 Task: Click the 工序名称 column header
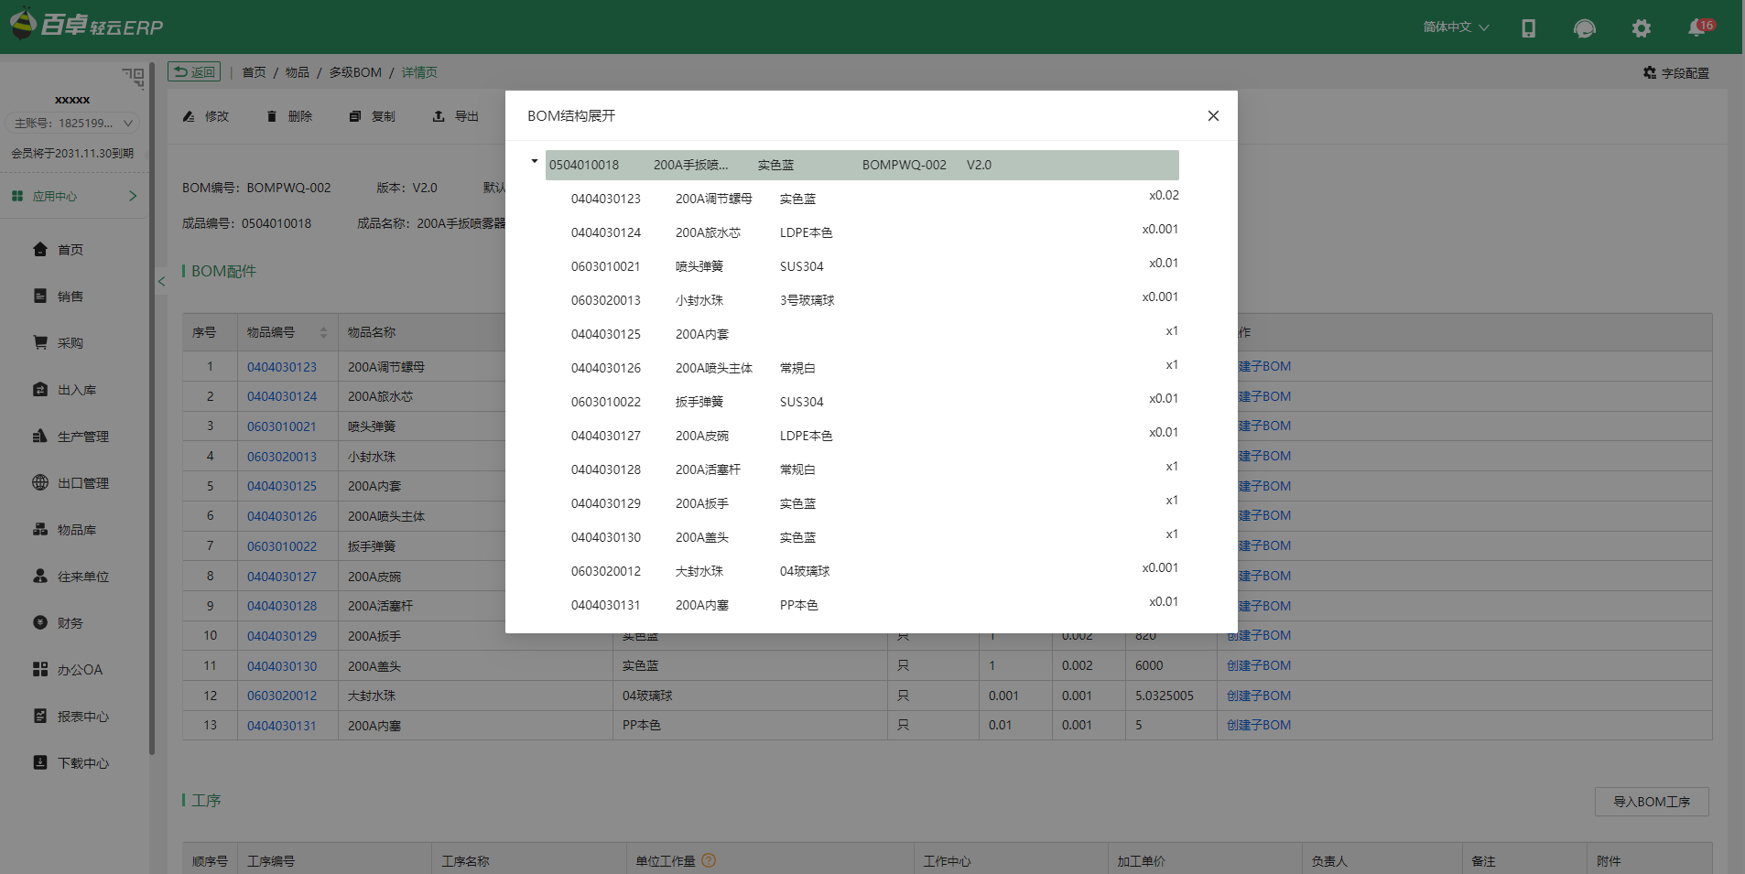point(466,861)
